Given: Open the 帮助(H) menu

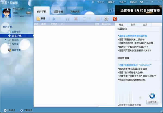Looking at the screenshot, I should tap(134, 2).
